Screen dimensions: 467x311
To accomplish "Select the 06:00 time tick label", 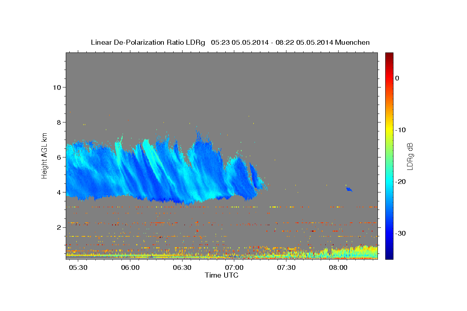I will (x=130, y=268).
